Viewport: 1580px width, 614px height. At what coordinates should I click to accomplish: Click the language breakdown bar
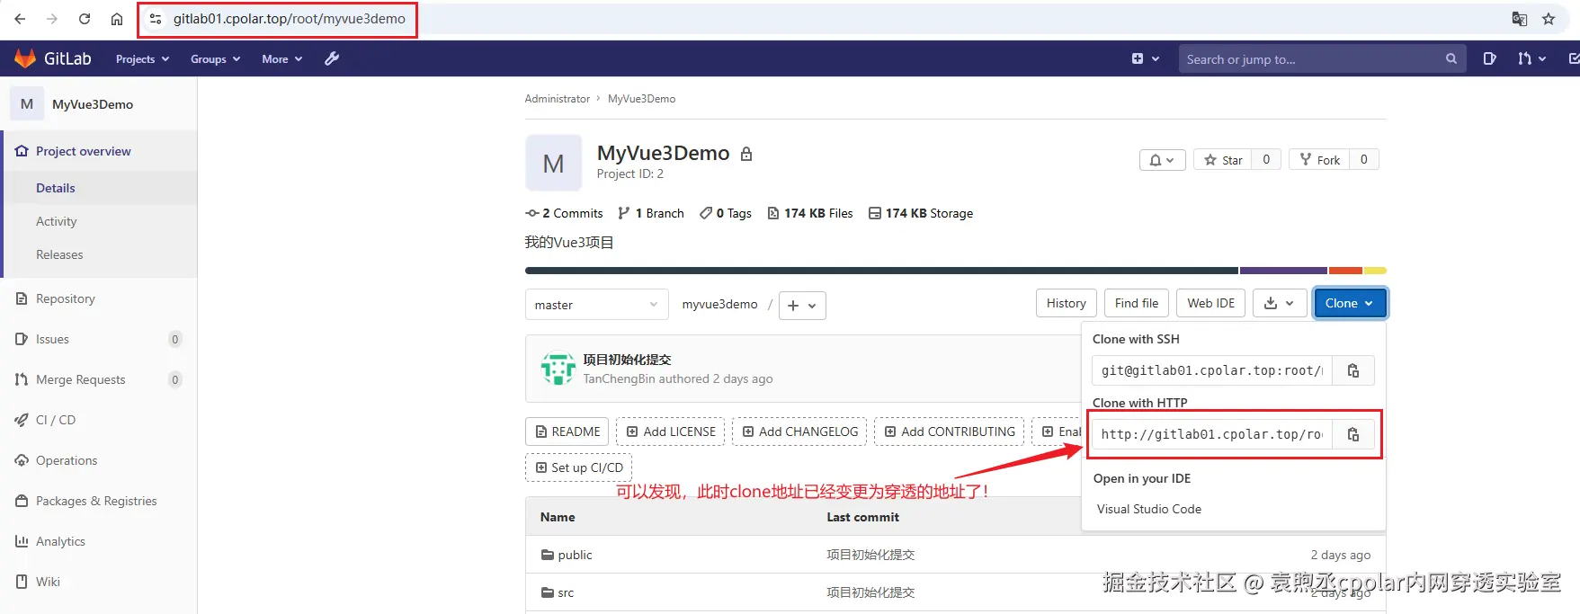point(956,271)
